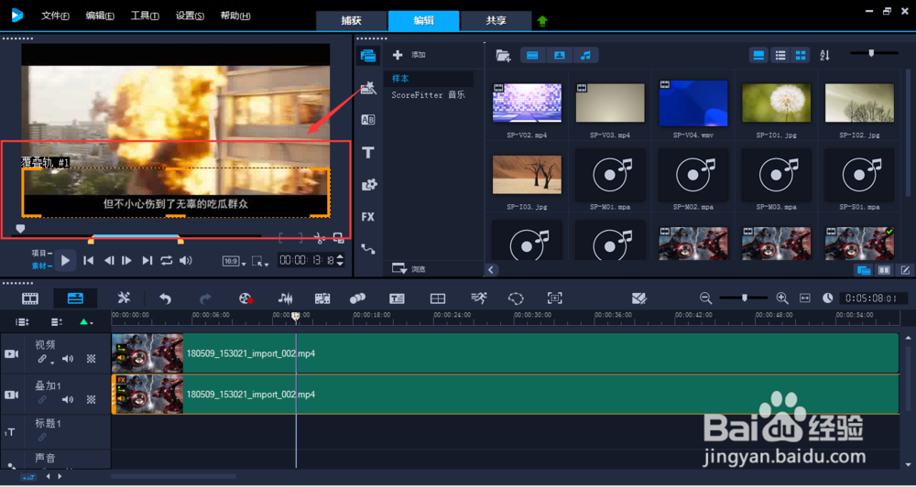Toggle ripple editing on 标题1 track
This screenshot has height=488, width=916.
point(42,438)
